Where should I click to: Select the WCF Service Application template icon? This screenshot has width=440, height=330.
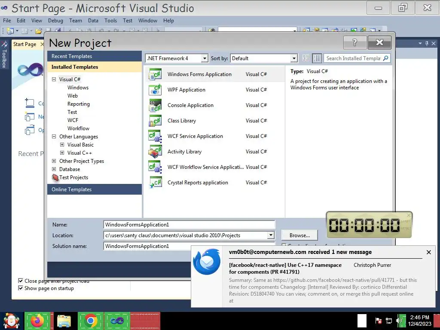(155, 136)
